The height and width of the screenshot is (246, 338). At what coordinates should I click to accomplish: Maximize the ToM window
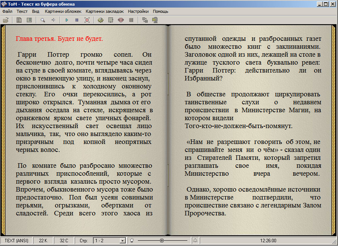click(326, 4)
